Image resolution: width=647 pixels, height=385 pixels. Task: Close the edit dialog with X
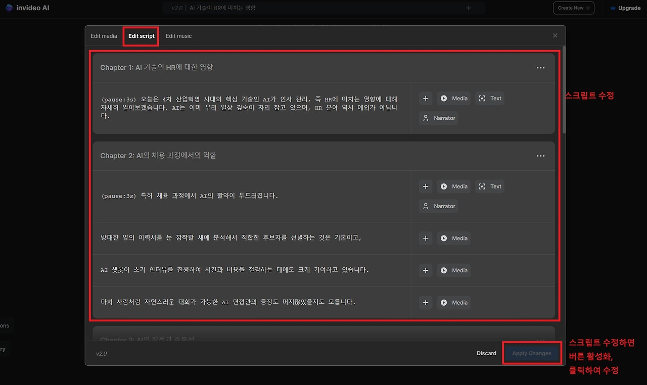pos(555,36)
